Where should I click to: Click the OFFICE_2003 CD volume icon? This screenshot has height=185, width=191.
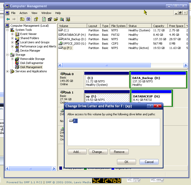(x=60, y=43)
